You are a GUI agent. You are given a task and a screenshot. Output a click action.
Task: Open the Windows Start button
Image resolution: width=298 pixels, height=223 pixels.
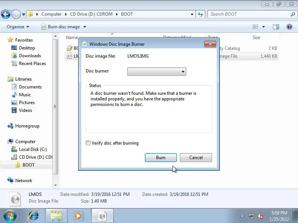pyautogui.click(x=10, y=216)
